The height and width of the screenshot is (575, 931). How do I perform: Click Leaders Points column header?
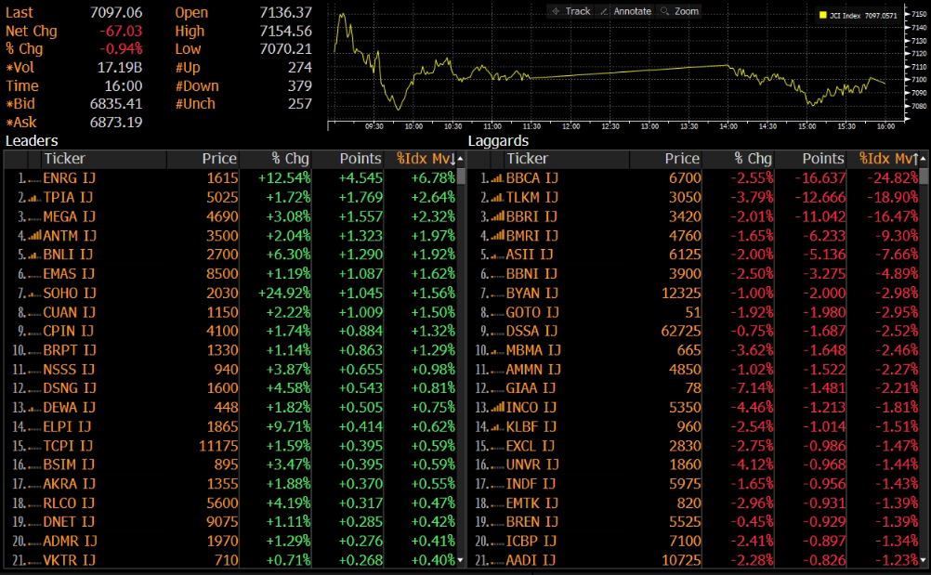[361, 159]
